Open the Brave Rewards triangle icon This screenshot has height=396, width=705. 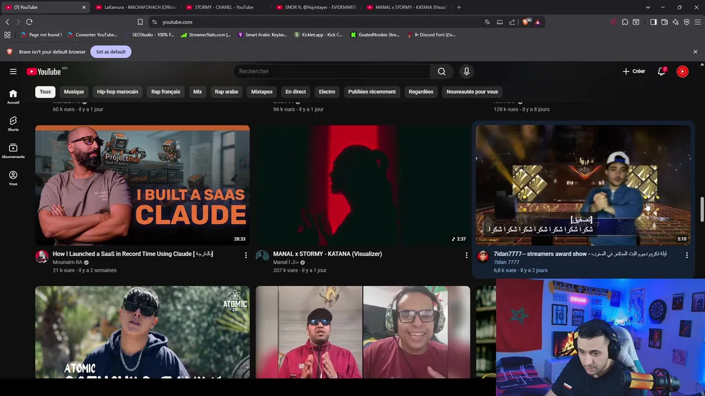(x=538, y=22)
